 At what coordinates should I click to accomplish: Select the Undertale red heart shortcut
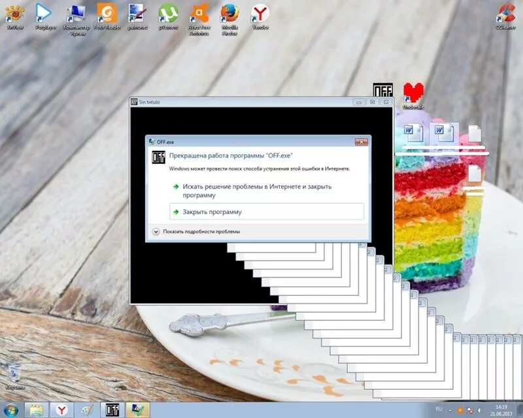(413, 96)
